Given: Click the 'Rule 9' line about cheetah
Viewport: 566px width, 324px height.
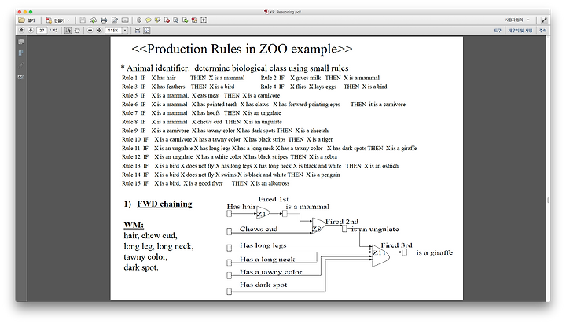Looking at the screenshot, I should click(x=226, y=131).
